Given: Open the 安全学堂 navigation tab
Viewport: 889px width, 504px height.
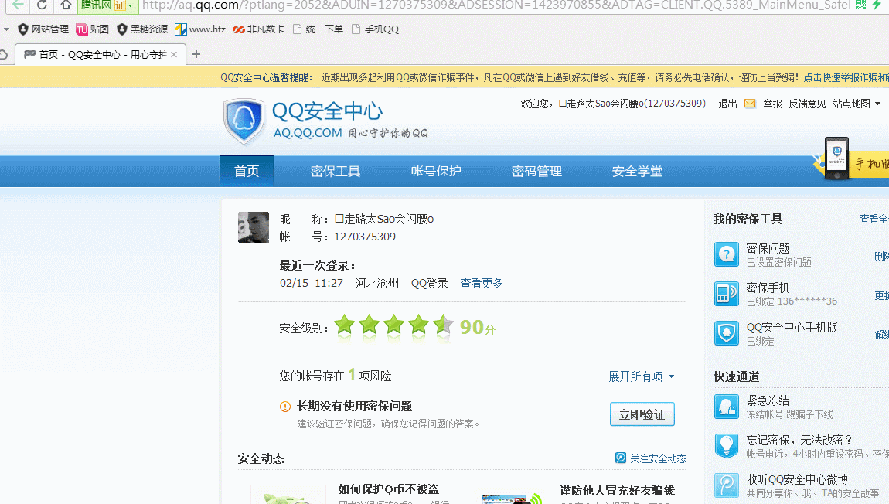Looking at the screenshot, I should pos(637,171).
